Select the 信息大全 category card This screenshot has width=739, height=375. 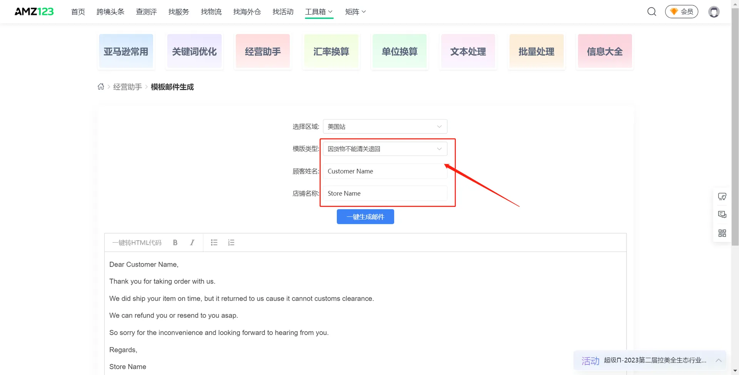coord(605,51)
